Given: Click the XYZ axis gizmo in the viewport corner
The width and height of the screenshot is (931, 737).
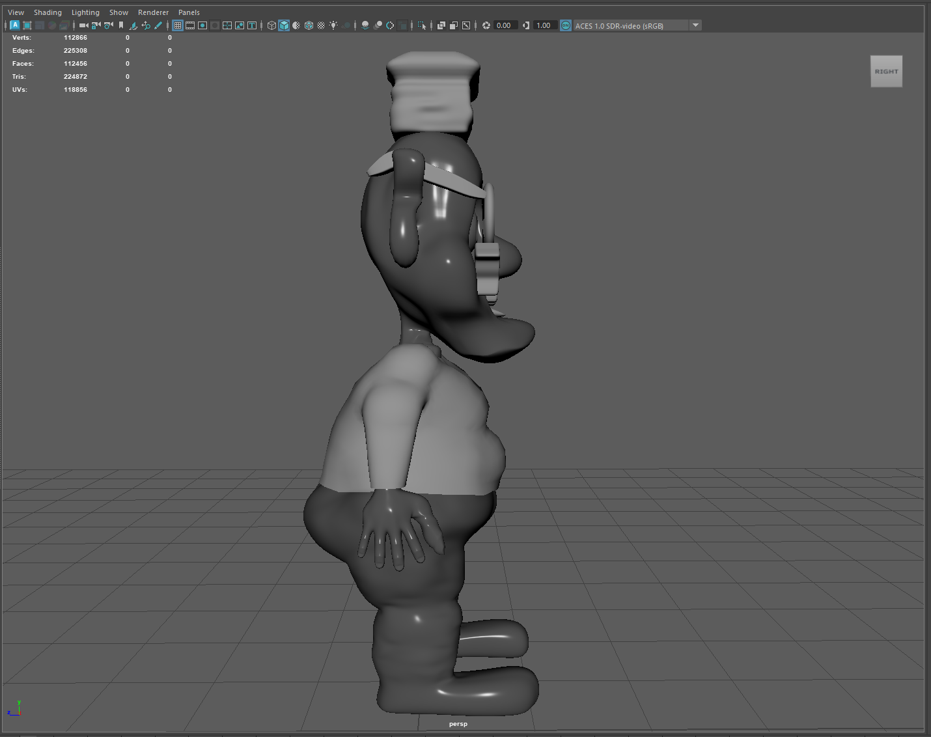Looking at the screenshot, I should coord(14,708).
